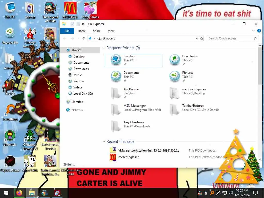264x198 pixels.
Task: Open the Documents folder tile in Frequent folders
Action: pos(133,77)
